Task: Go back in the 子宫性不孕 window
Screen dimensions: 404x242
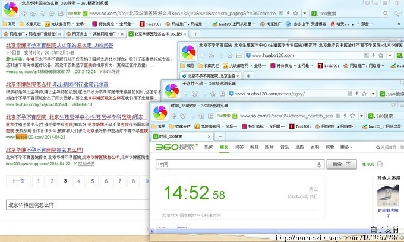Action: click(x=185, y=94)
